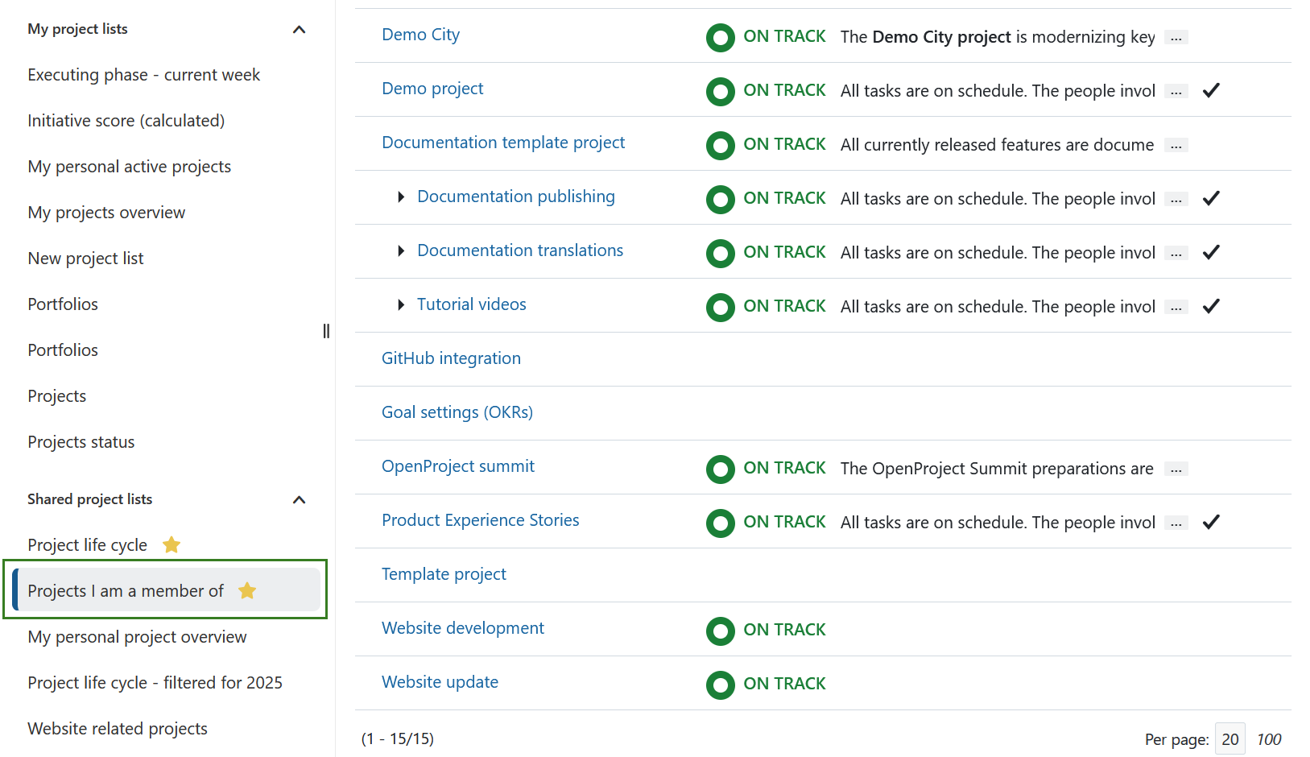Collapse the My project lists section
Screen dimensions: 1310x757
pos(299,29)
